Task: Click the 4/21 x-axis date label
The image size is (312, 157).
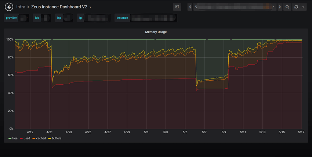Action: (49, 132)
